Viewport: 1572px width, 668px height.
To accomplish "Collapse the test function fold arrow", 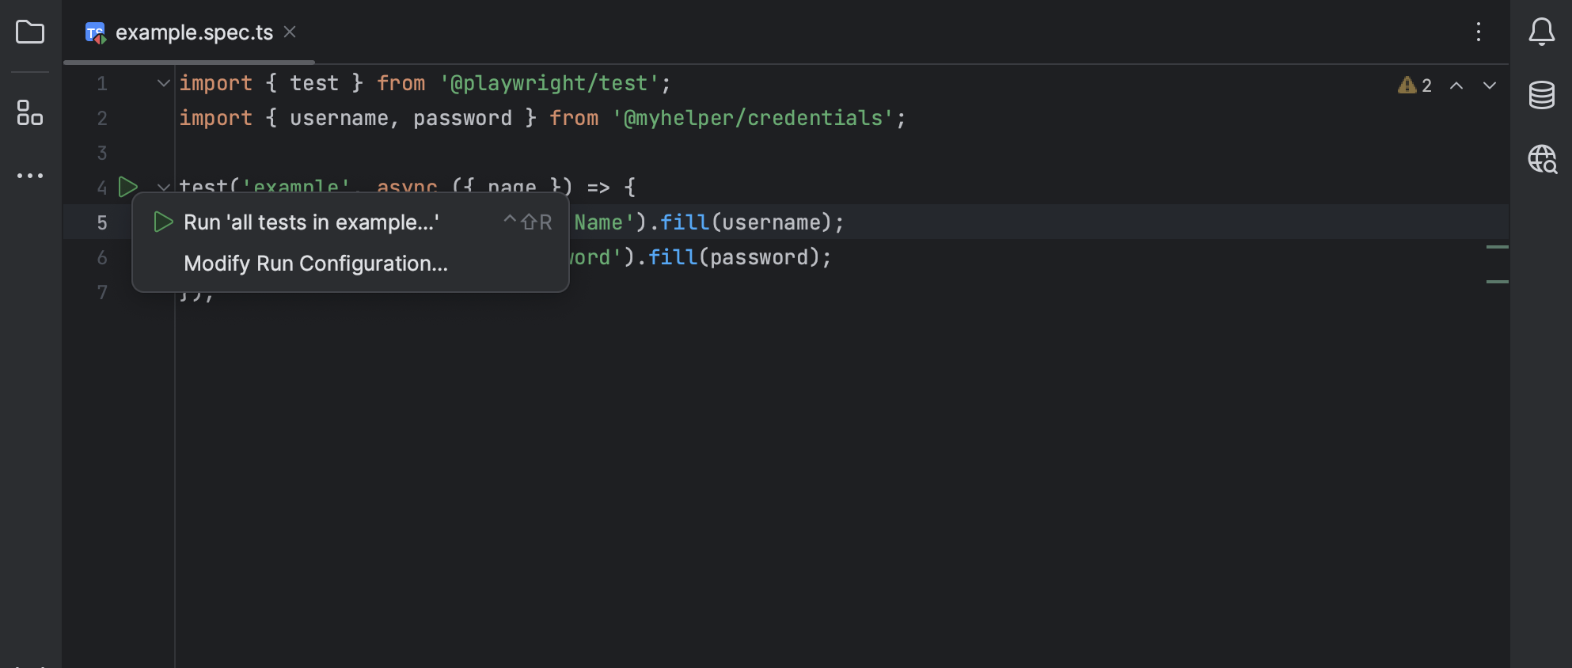I will [163, 187].
